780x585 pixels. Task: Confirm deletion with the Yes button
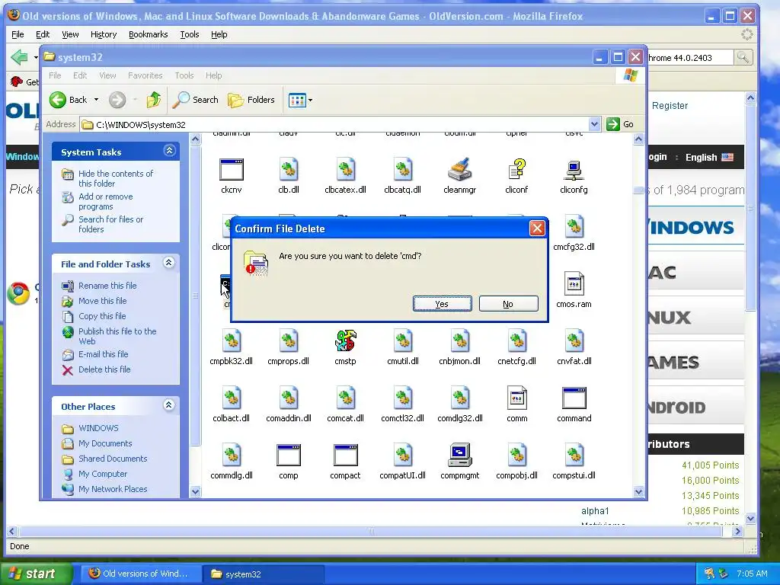click(443, 304)
